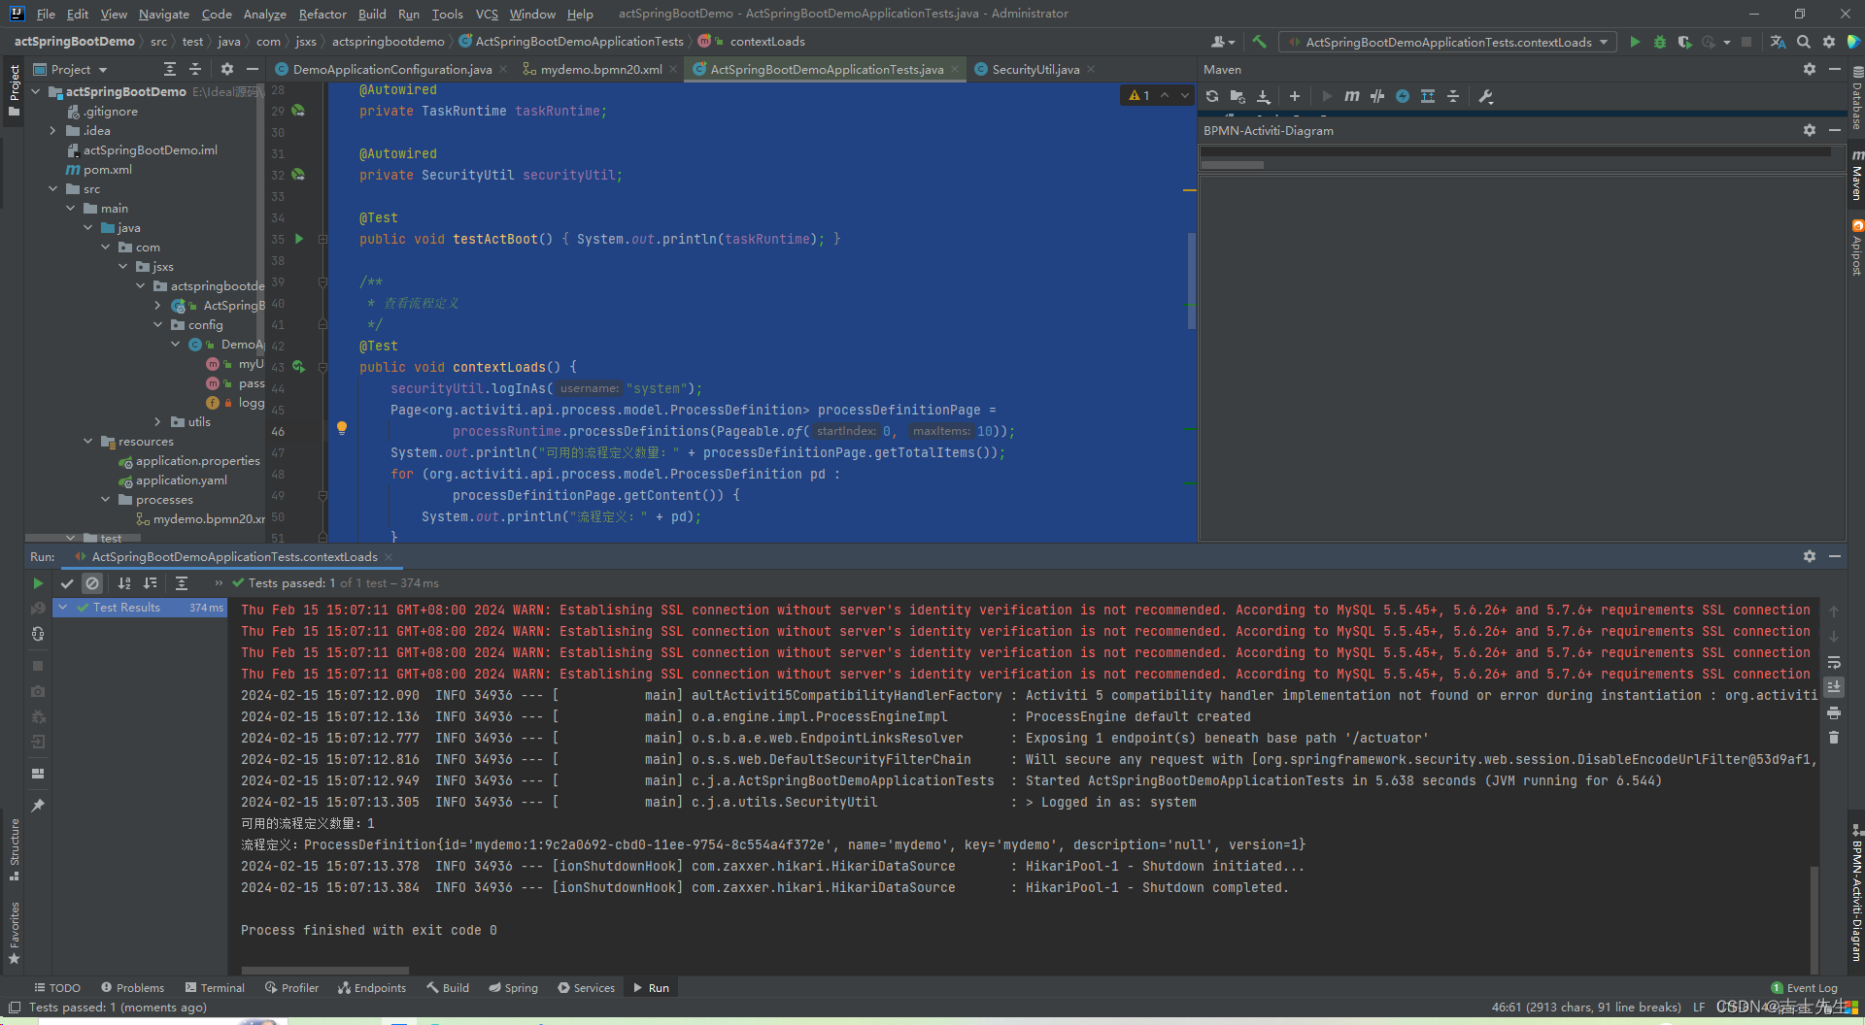1865x1025 pixels.
Task: Restore layout in Run panel sidebar
Action: [x=38, y=774]
